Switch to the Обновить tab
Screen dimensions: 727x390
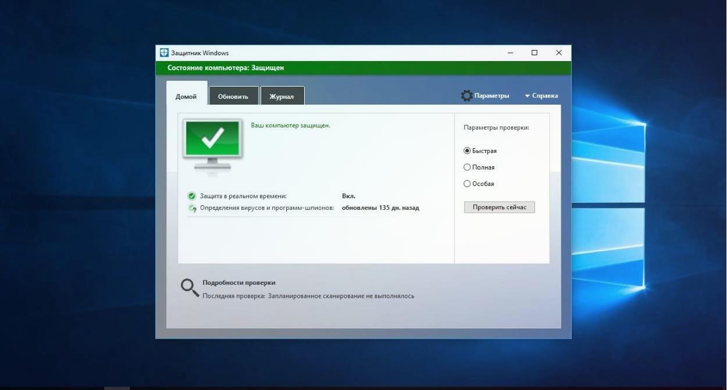pyautogui.click(x=233, y=96)
